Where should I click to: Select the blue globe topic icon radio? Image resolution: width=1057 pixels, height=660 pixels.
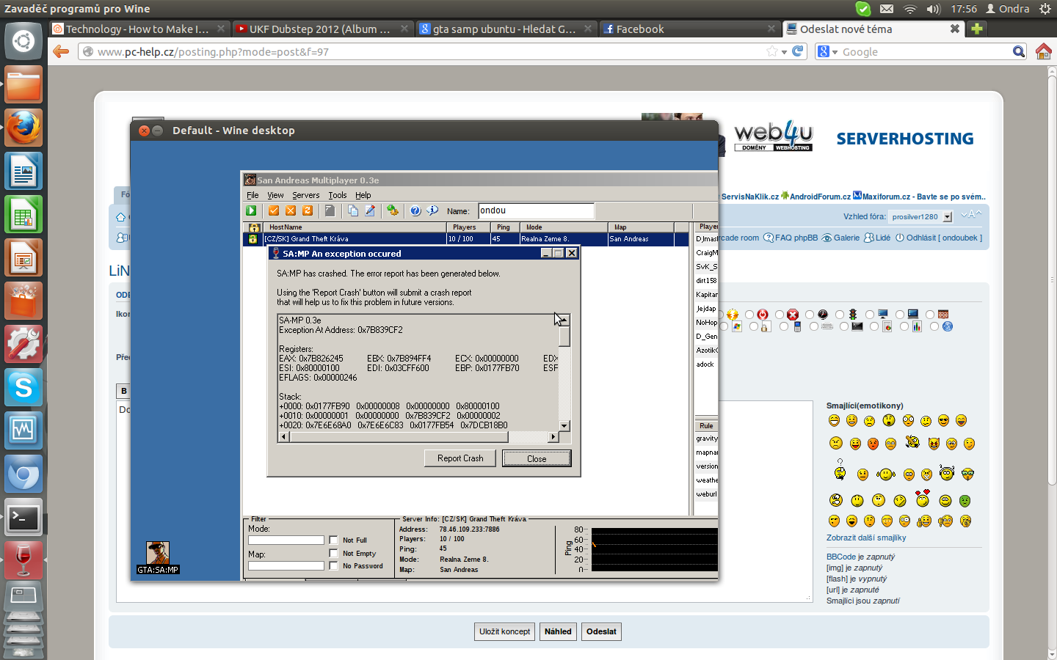pos(934,327)
